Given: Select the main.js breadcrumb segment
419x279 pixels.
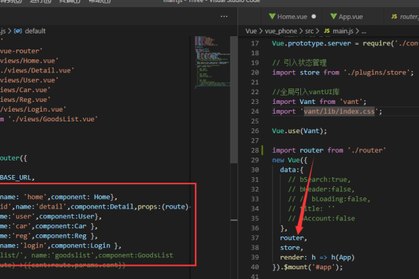Looking at the screenshot, I should point(343,31).
